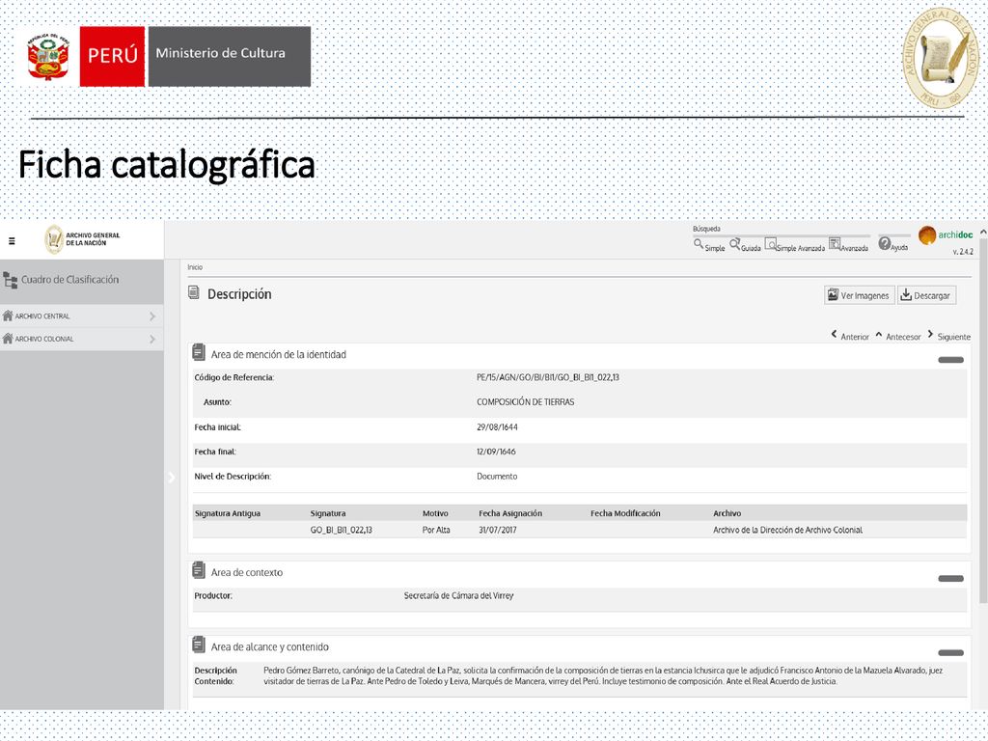Select reference code PE/15/AGN/GO/BI/BI1/GO_BI_BI1_022,13
988x741 pixels.
(x=548, y=377)
